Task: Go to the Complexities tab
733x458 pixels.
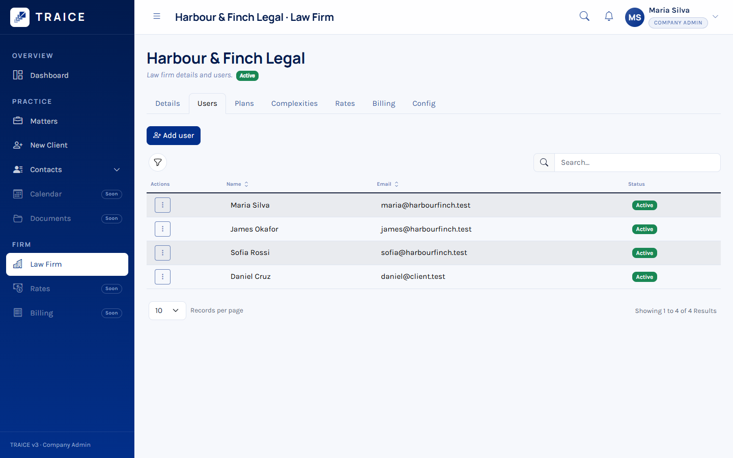Action: (294, 103)
